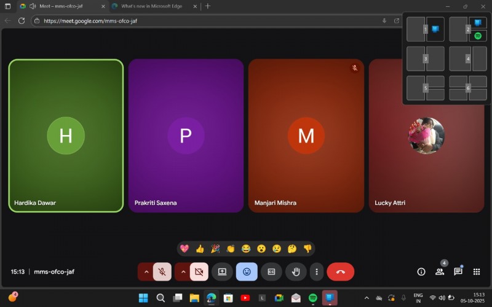
Task: Expand video settings arrow next to camera
Action: 183,271
